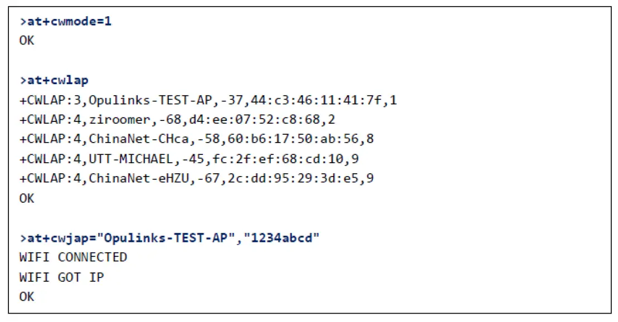Screen dimensions: 618x322
Task: Click the final OK response
Action: point(26,296)
